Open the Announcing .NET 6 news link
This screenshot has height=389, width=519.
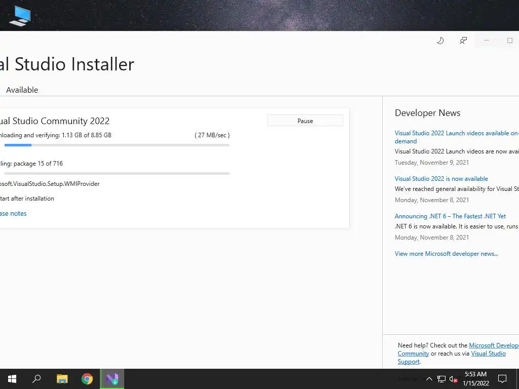point(450,216)
